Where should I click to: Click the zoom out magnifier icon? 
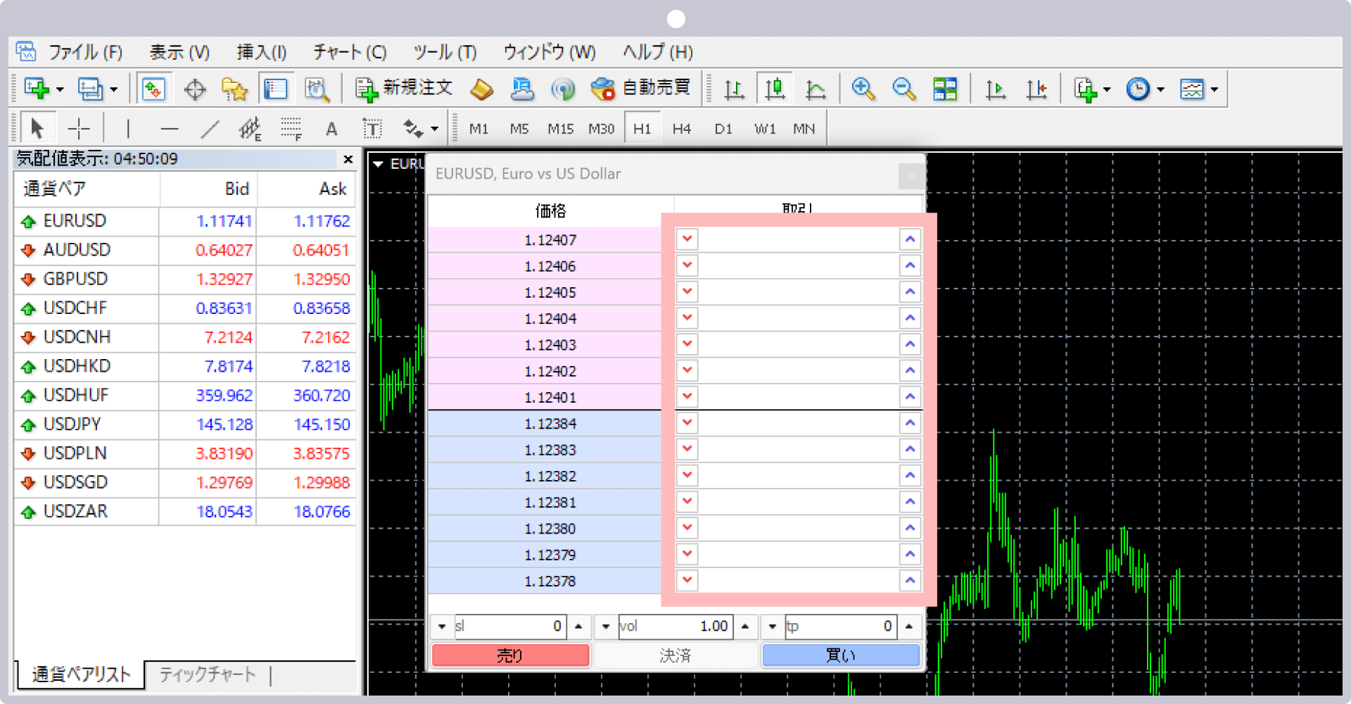903,89
